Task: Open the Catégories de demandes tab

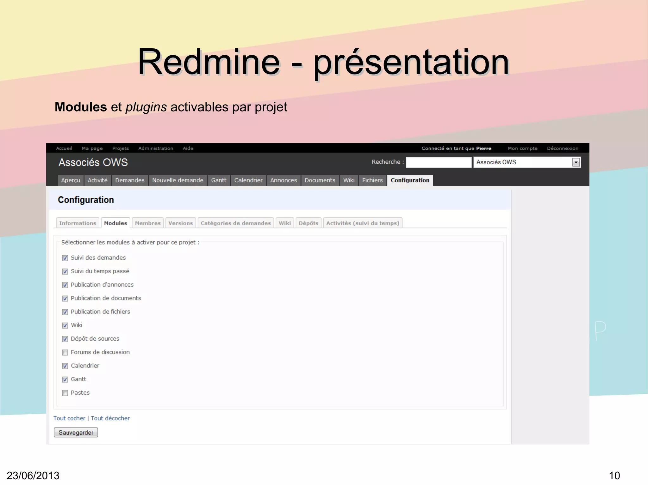Action: pyautogui.click(x=236, y=223)
